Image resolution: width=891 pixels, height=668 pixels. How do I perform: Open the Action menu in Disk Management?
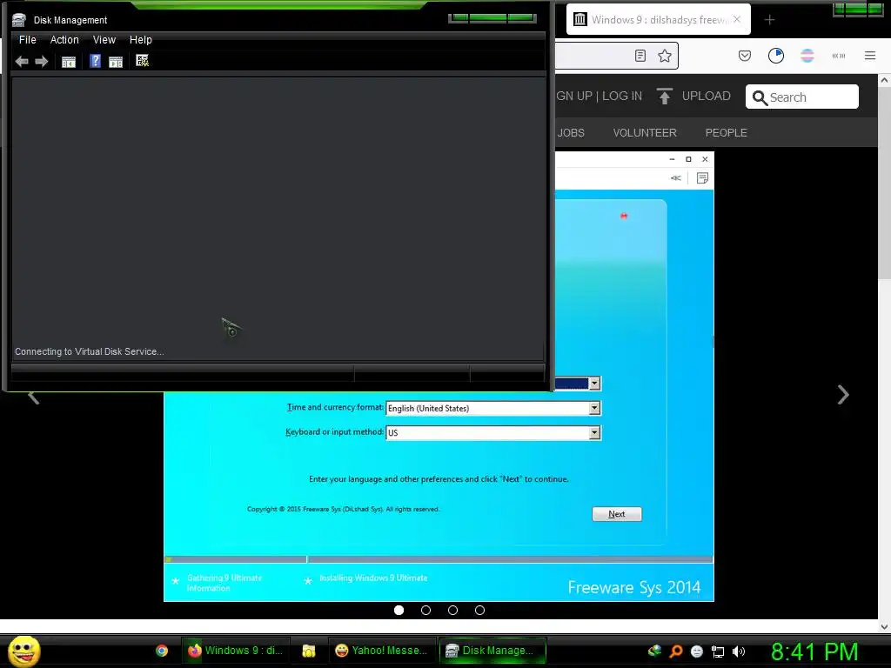pyautogui.click(x=64, y=40)
